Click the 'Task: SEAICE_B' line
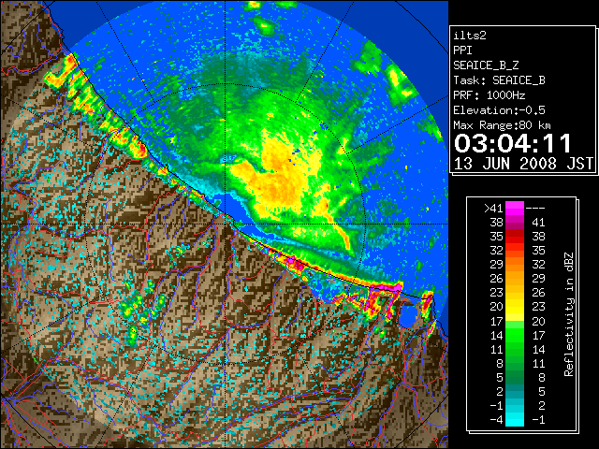The image size is (599, 449). [x=499, y=80]
